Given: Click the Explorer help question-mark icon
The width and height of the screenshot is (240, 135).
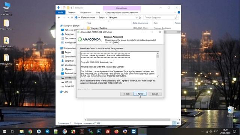Looking at the screenshot, I should coord(179,12).
